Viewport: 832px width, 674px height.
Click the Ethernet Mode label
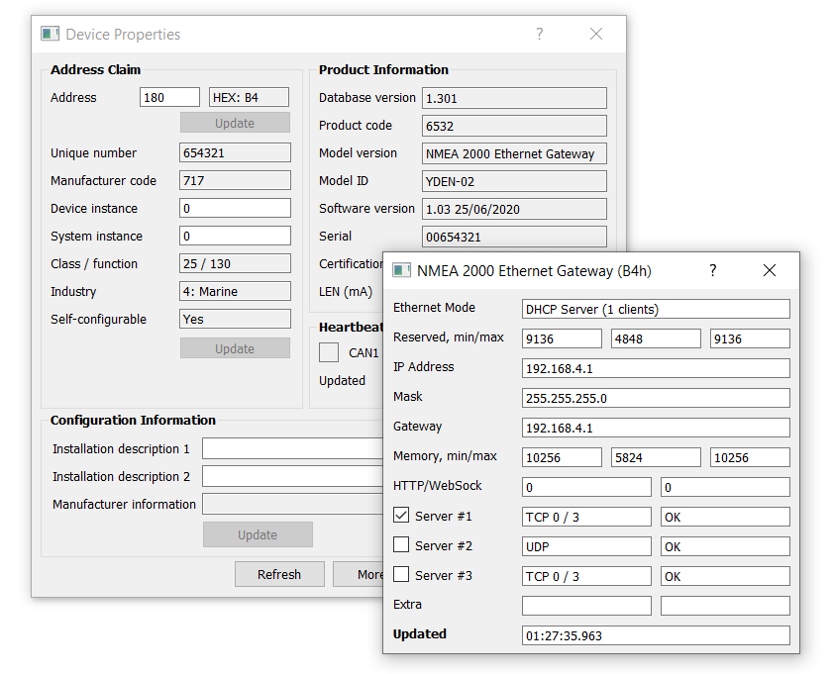[x=434, y=307]
